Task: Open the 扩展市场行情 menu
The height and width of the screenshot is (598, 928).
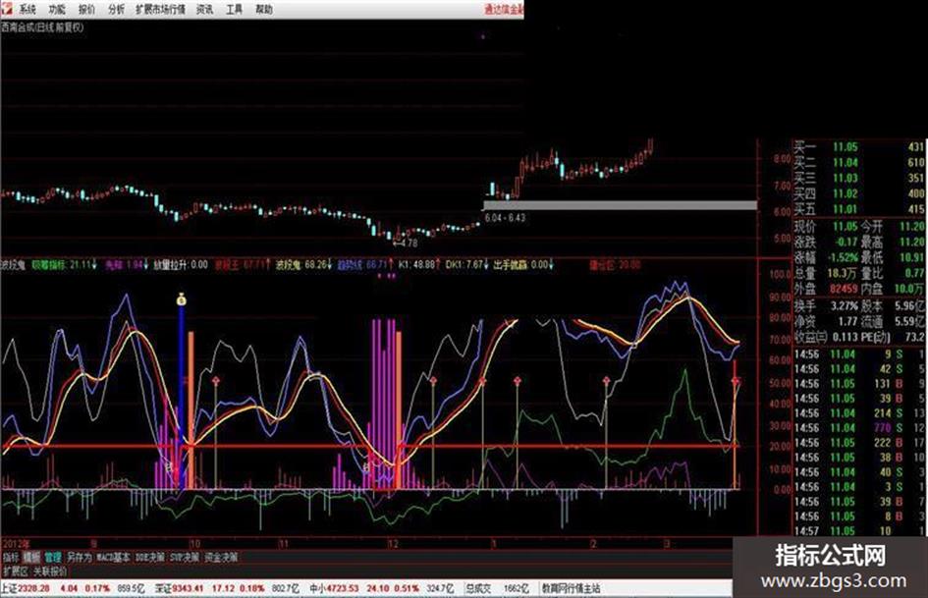Action: tap(160, 10)
